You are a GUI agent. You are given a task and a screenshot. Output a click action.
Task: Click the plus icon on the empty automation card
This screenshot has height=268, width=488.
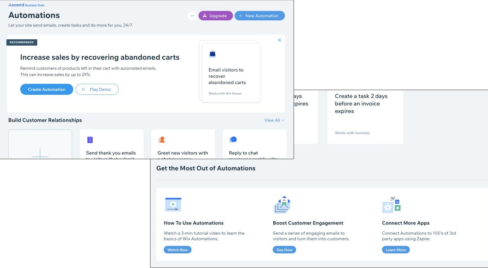coord(40,154)
